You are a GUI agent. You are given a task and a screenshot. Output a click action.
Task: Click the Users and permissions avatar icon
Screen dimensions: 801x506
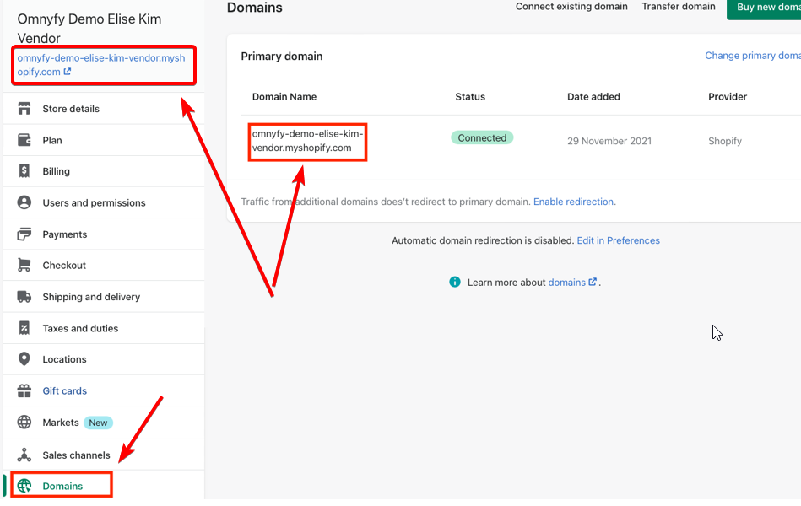tap(24, 202)
